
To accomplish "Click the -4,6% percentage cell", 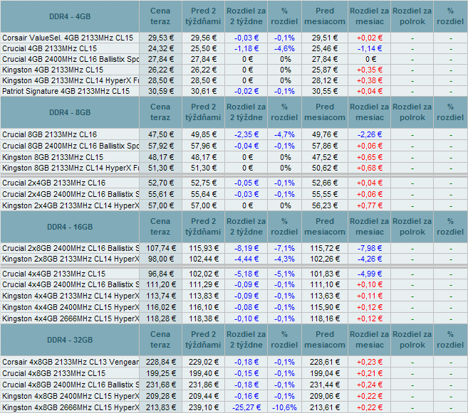I will [284, 48].
